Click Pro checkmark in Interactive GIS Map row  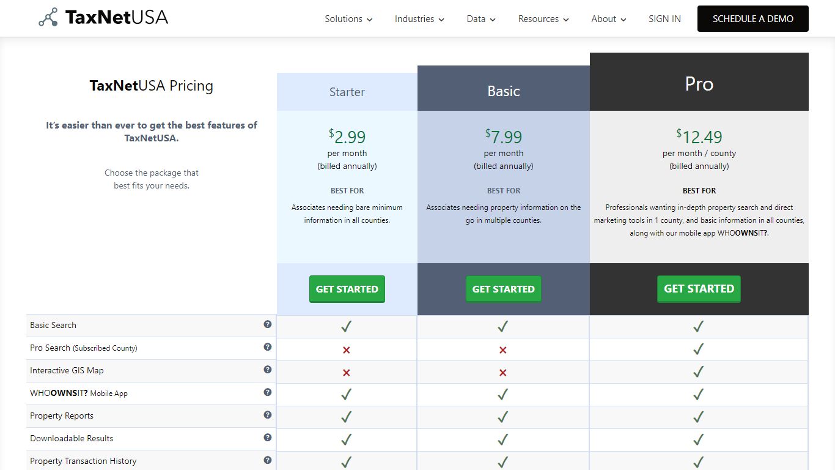pyautogui.click(x=699, y=372)
